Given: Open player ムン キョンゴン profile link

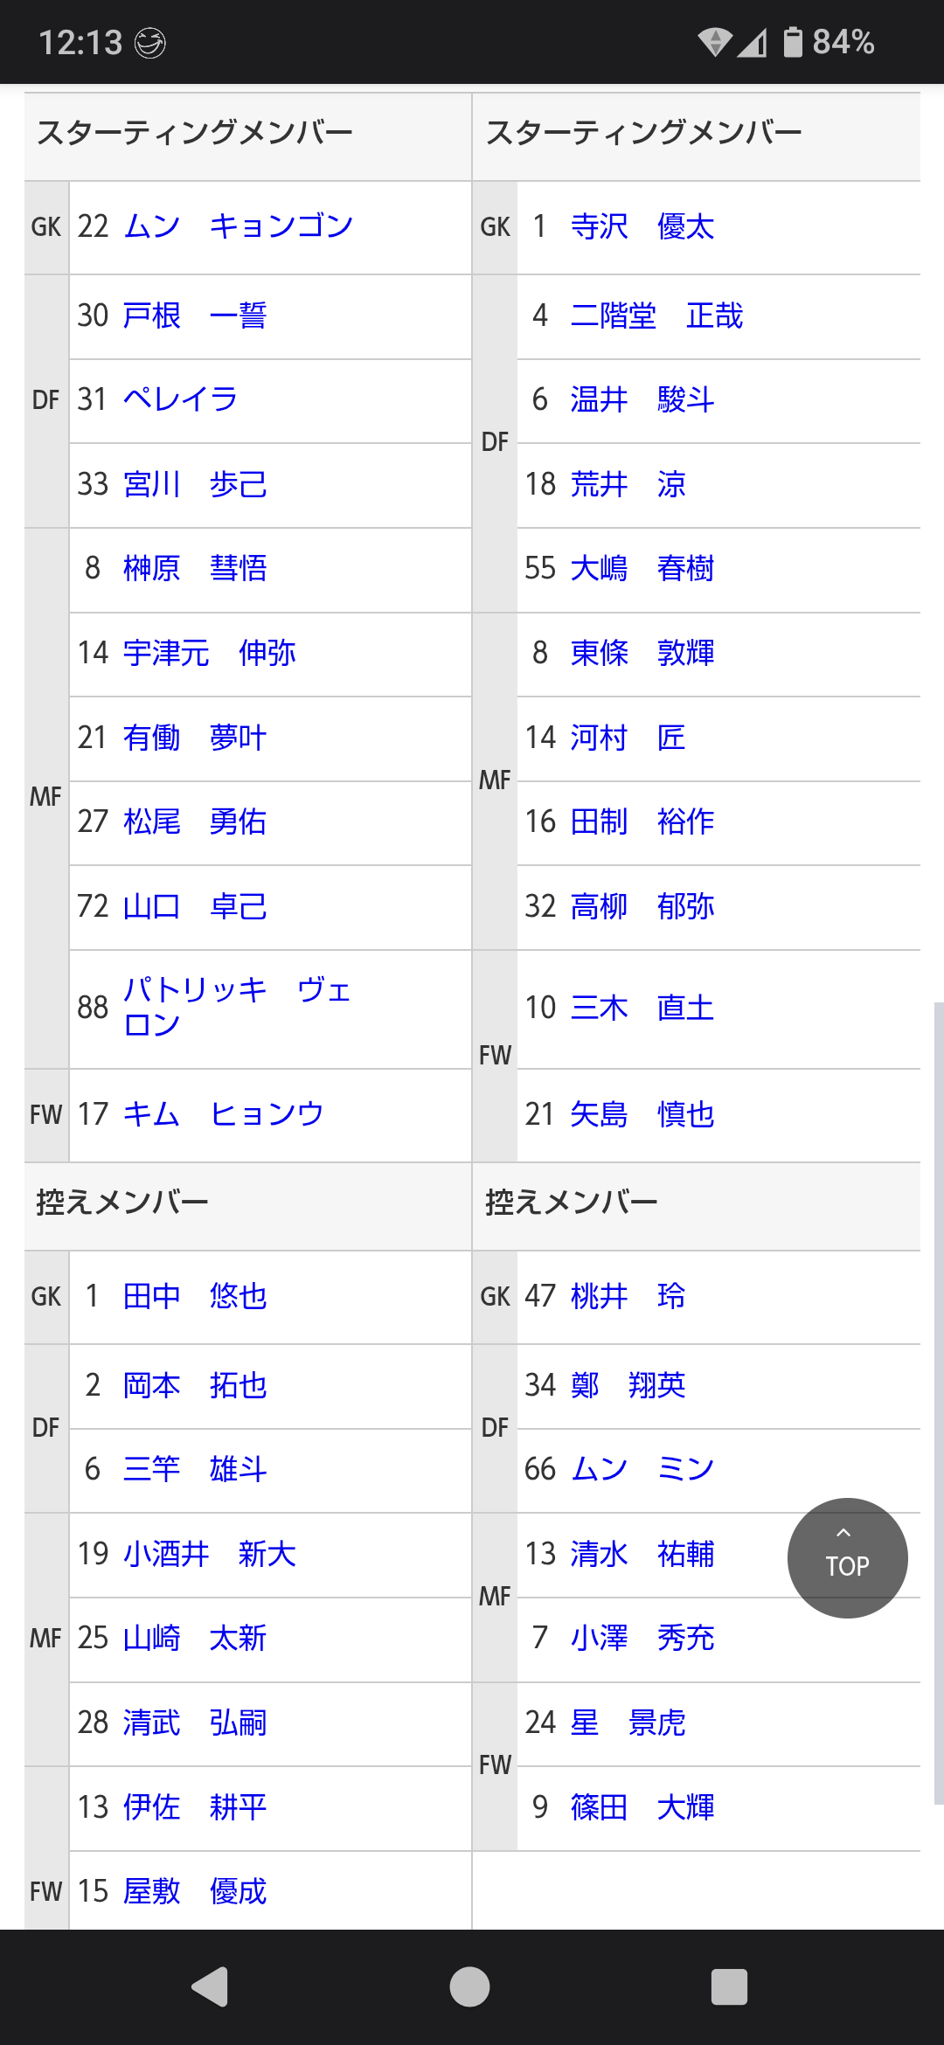Looking at the screenshot, I should [238, 226].
